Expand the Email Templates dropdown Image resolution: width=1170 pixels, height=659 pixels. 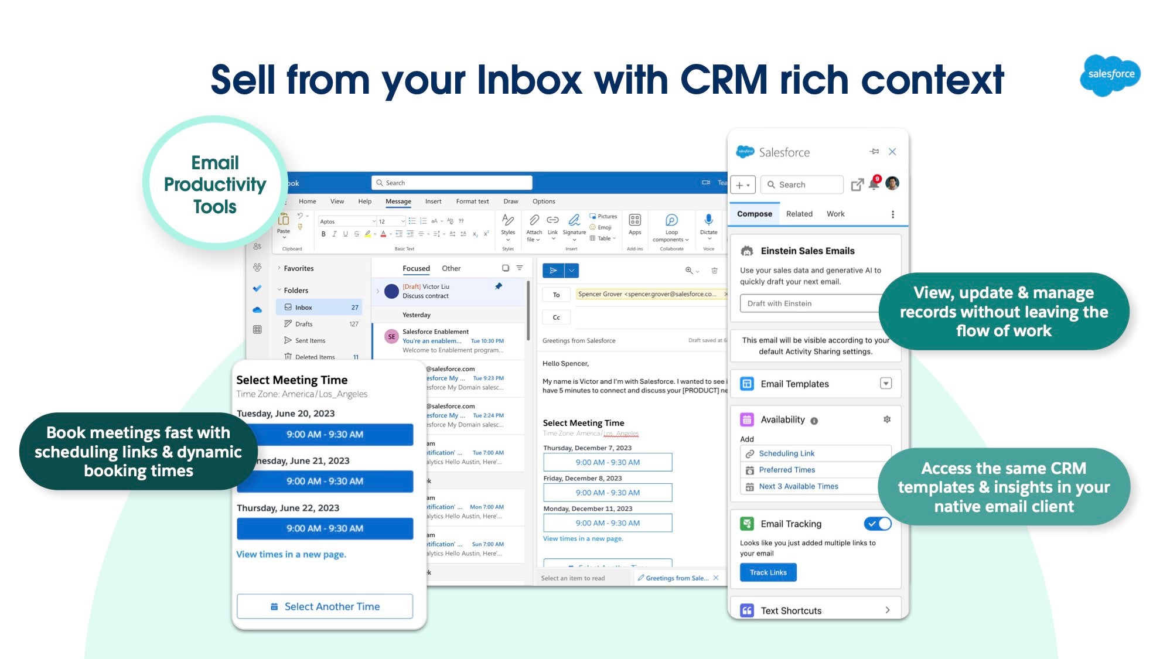[885, 384]
